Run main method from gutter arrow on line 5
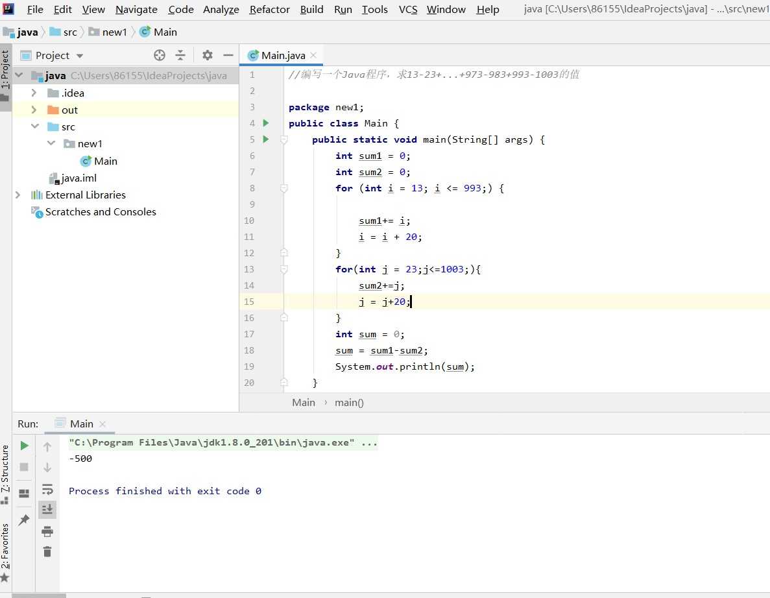Image resolution: width=770 pixels, height=598 pixels. click(266, 139)
